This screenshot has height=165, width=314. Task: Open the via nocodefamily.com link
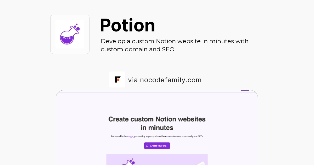[165, 80]
